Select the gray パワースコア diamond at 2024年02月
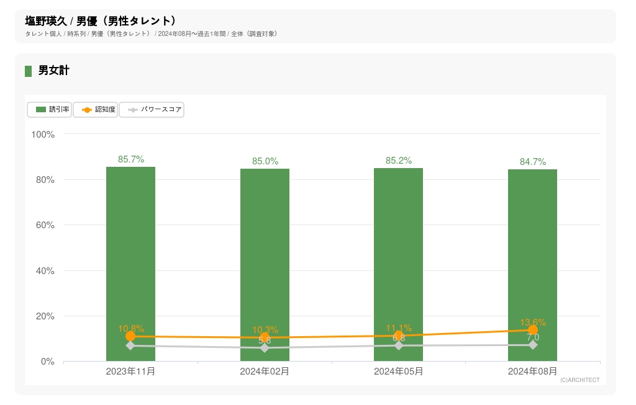This screenshot has height=405, width=636. click(x=265, y=348)
